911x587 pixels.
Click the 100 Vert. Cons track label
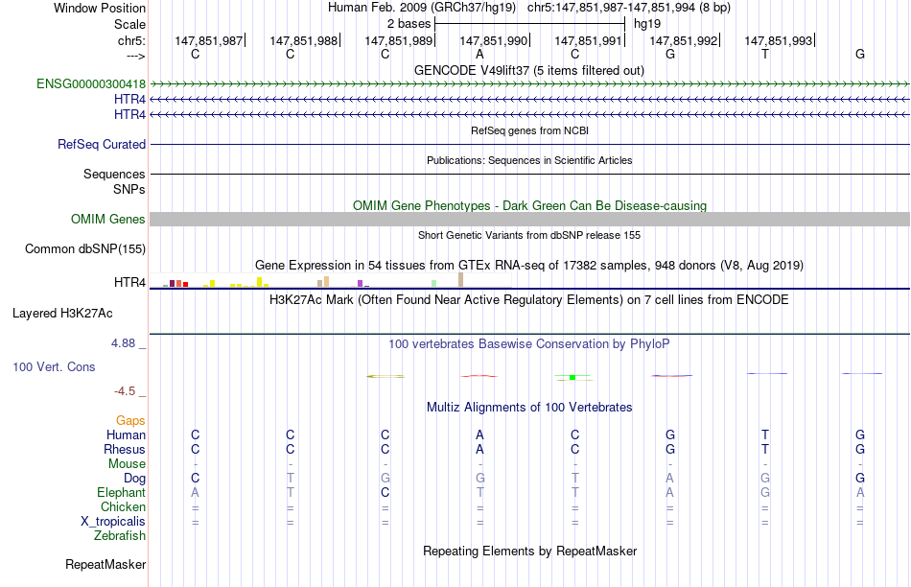pos(54,366)
